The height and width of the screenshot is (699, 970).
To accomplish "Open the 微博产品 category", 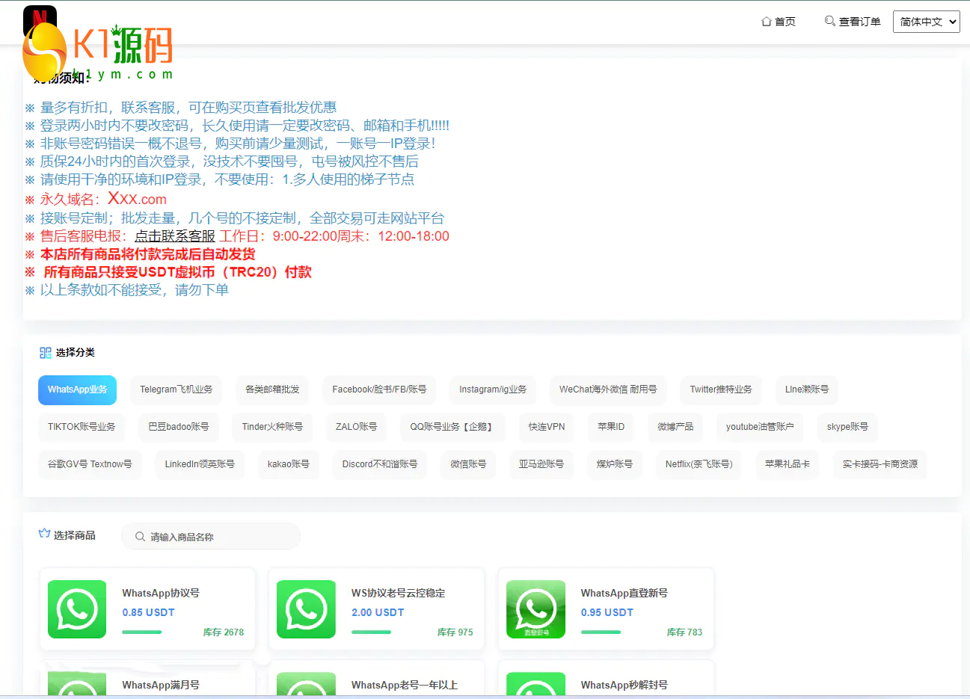I will (x=675, y=427).
